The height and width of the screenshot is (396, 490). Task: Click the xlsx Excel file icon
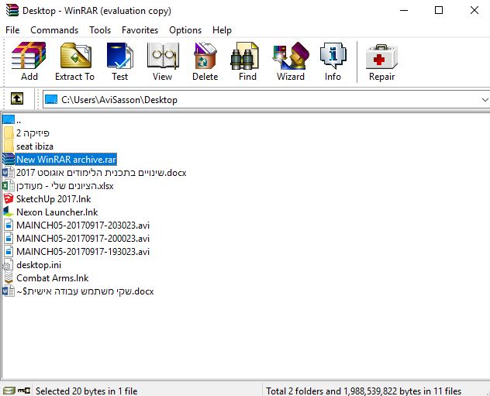click(8, 185)
